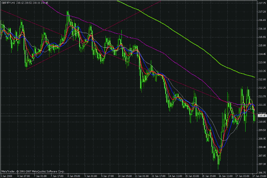Click the 207.85 price axis label

tap(262, 156)
